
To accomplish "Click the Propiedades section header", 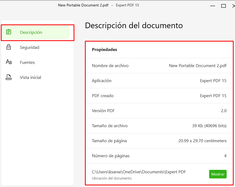I will [x=105, y=50].
